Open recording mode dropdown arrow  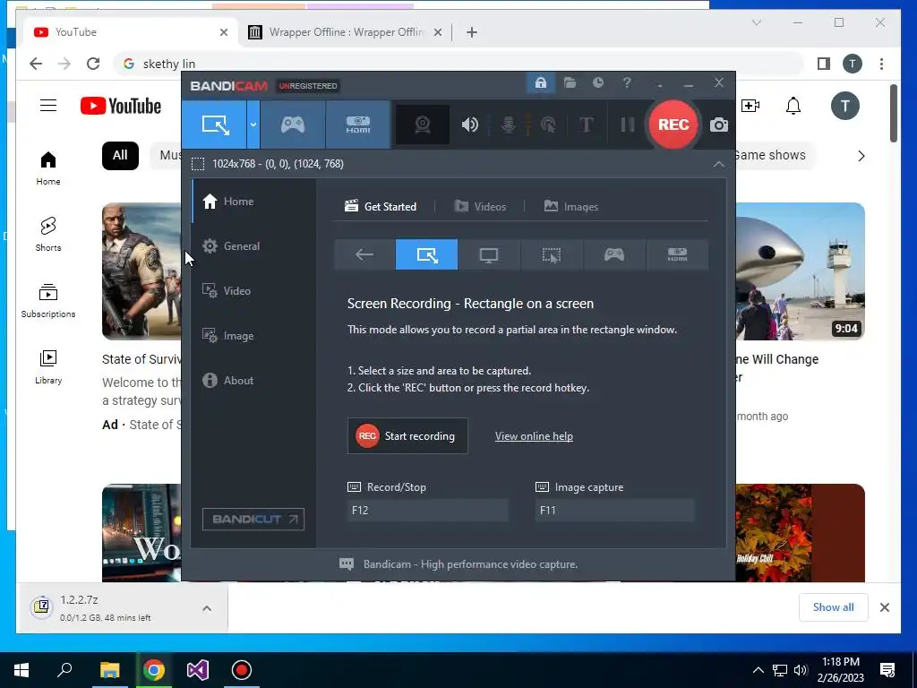[253, 125]
